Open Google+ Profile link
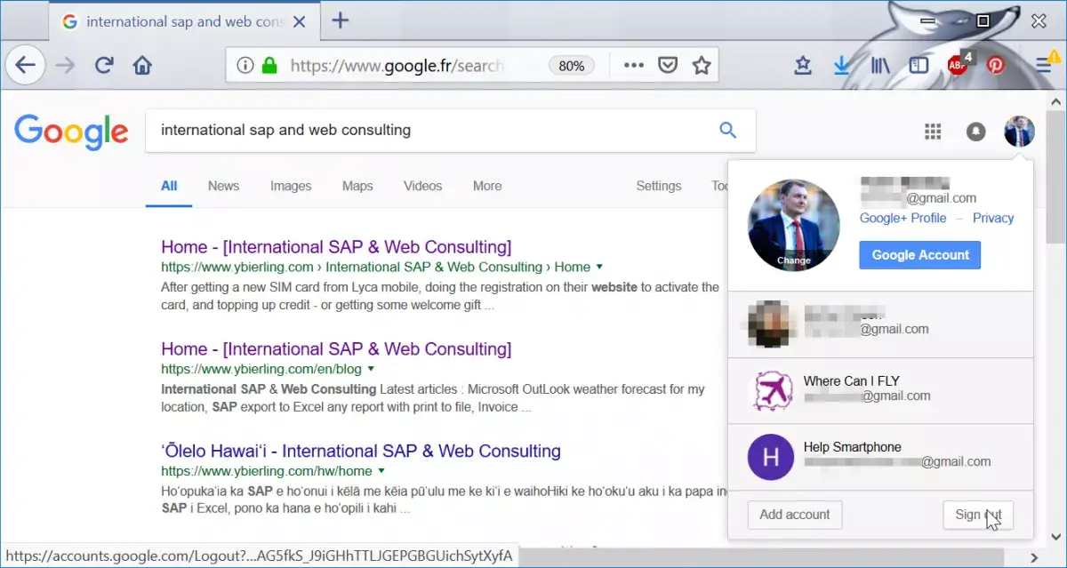The image size is (1067, 568). [x=903, y=218]
